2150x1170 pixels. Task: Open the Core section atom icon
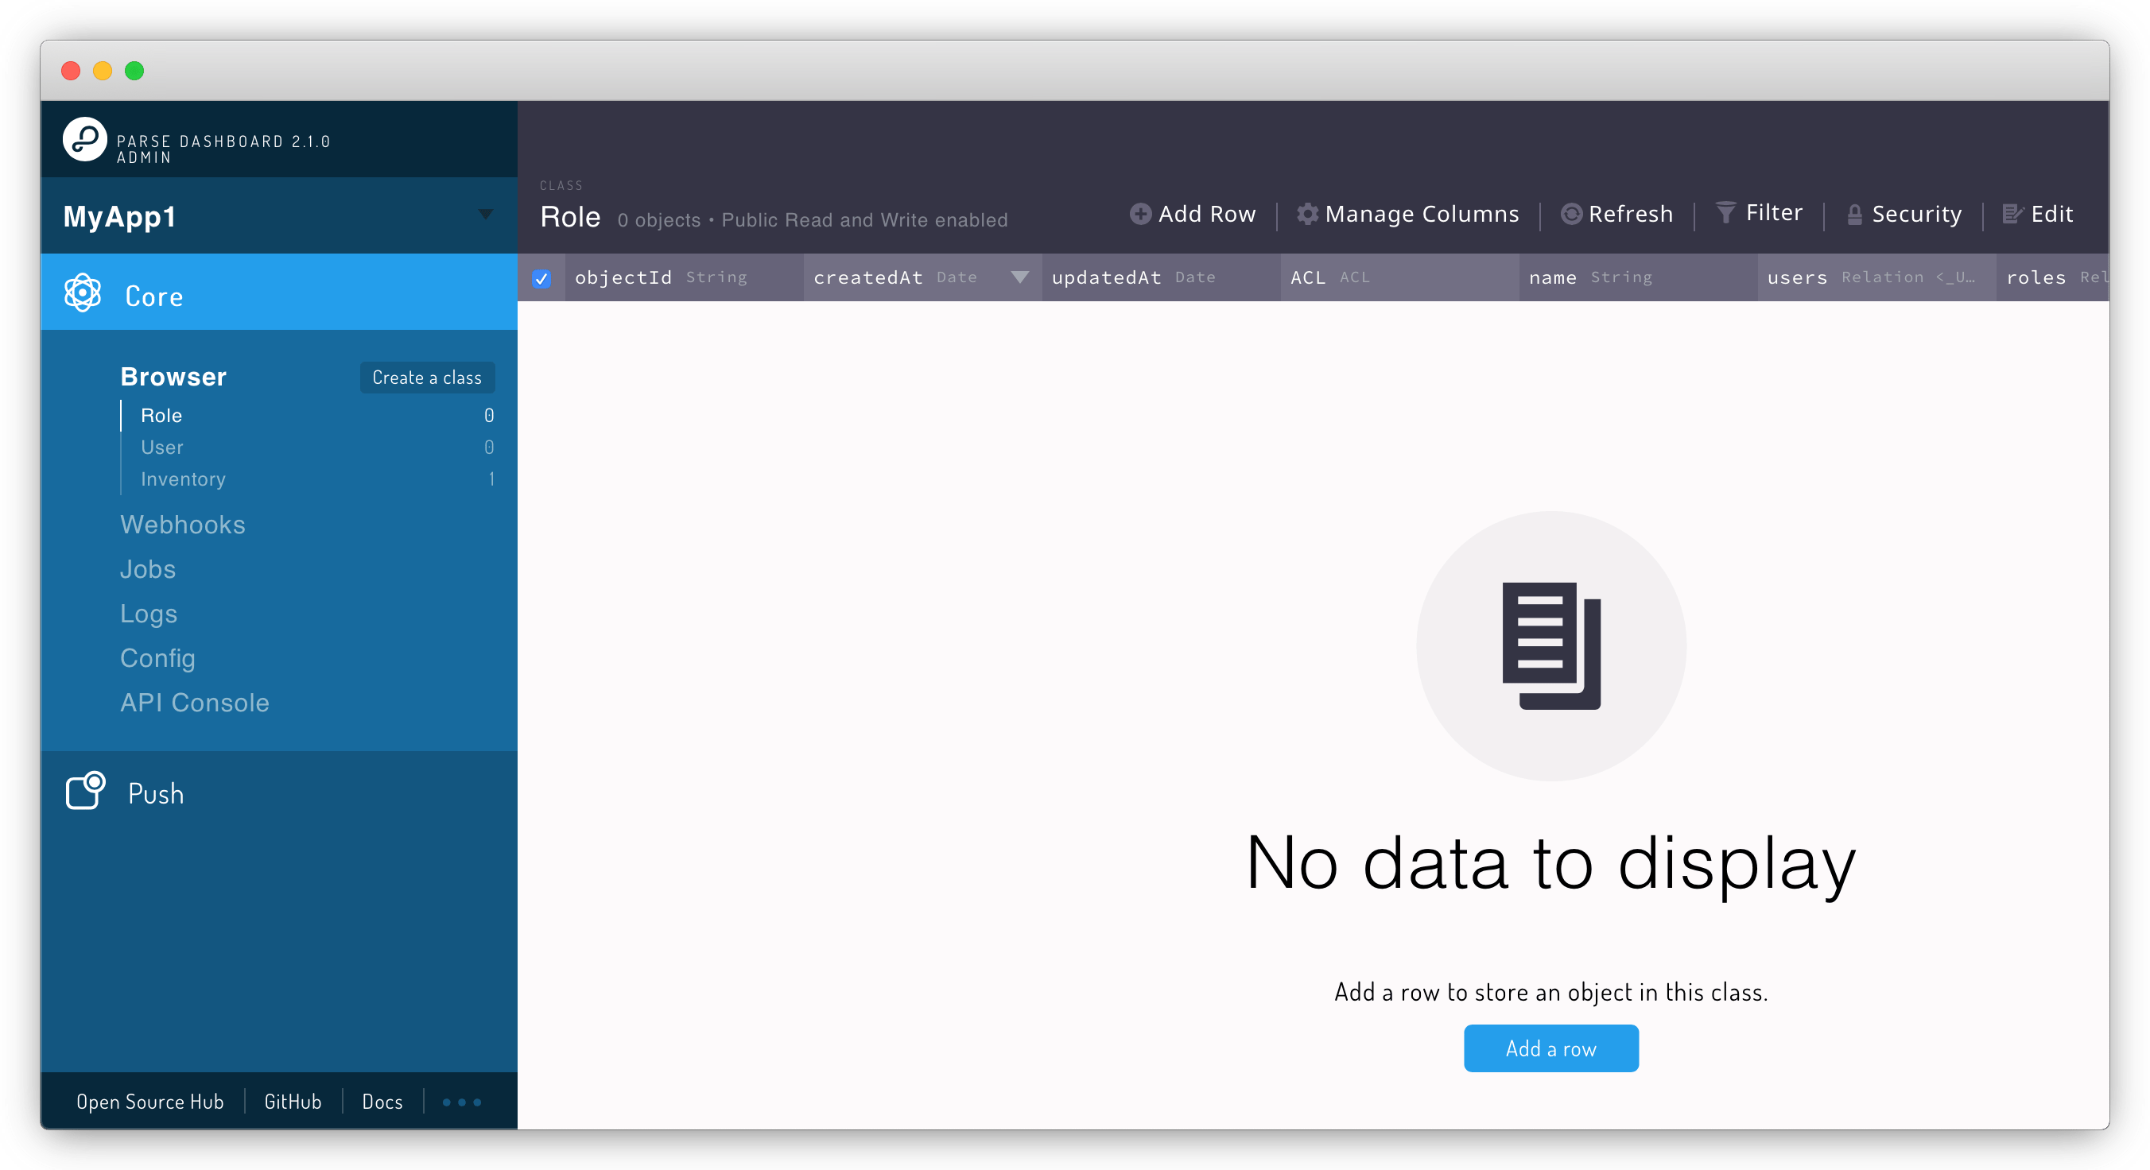point(83,293)
